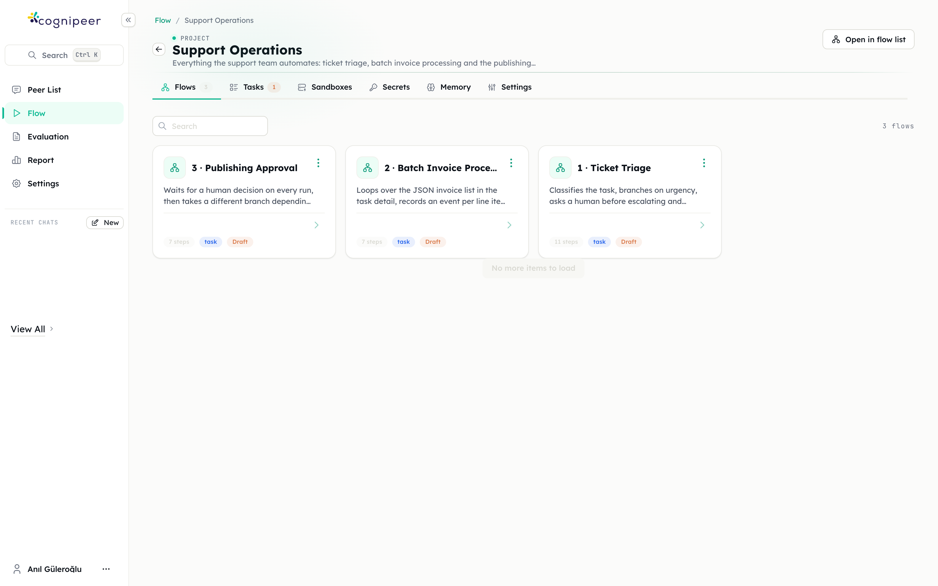This screenshot has height=586, width=938.
Task: Click the Draft tag on Ticket Triage
Action: [x=628, y=242]
